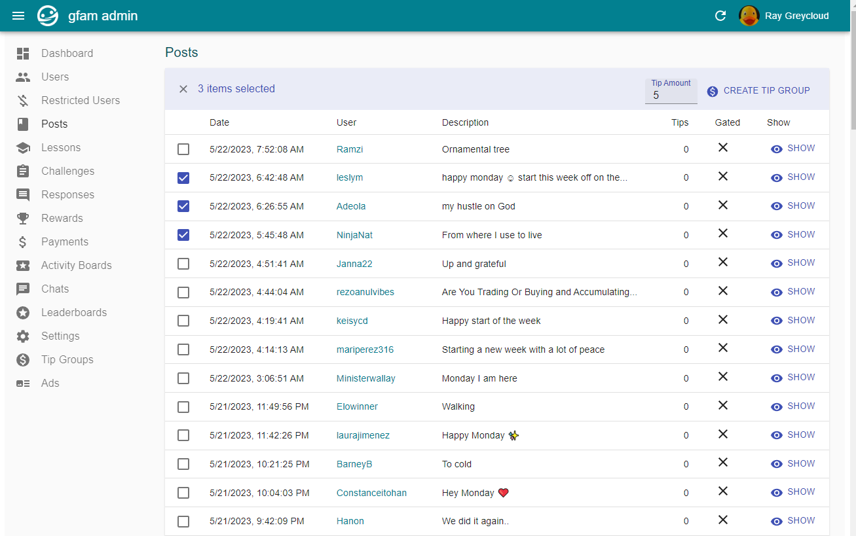Click the '3 items selected' text
This screenshot has height=536, width=856.
[x=236, y=89]
